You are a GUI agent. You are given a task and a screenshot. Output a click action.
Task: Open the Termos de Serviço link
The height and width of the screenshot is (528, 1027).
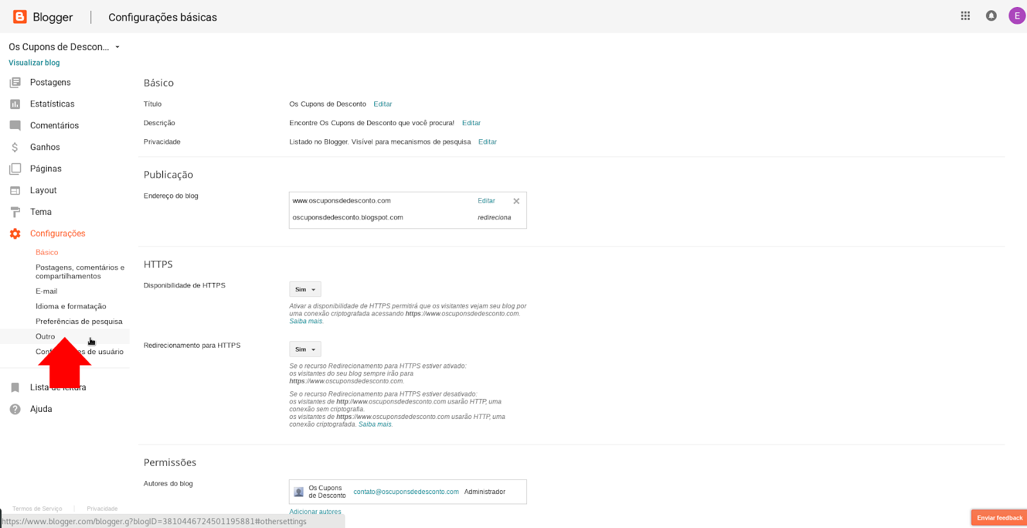coord(37,509)
